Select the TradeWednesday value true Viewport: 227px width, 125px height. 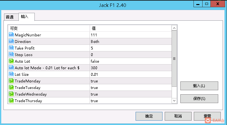94,94
